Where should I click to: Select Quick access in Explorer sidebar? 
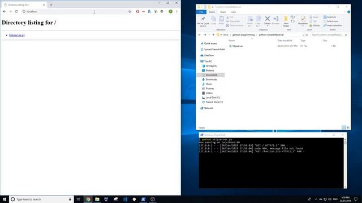[210, 43]
